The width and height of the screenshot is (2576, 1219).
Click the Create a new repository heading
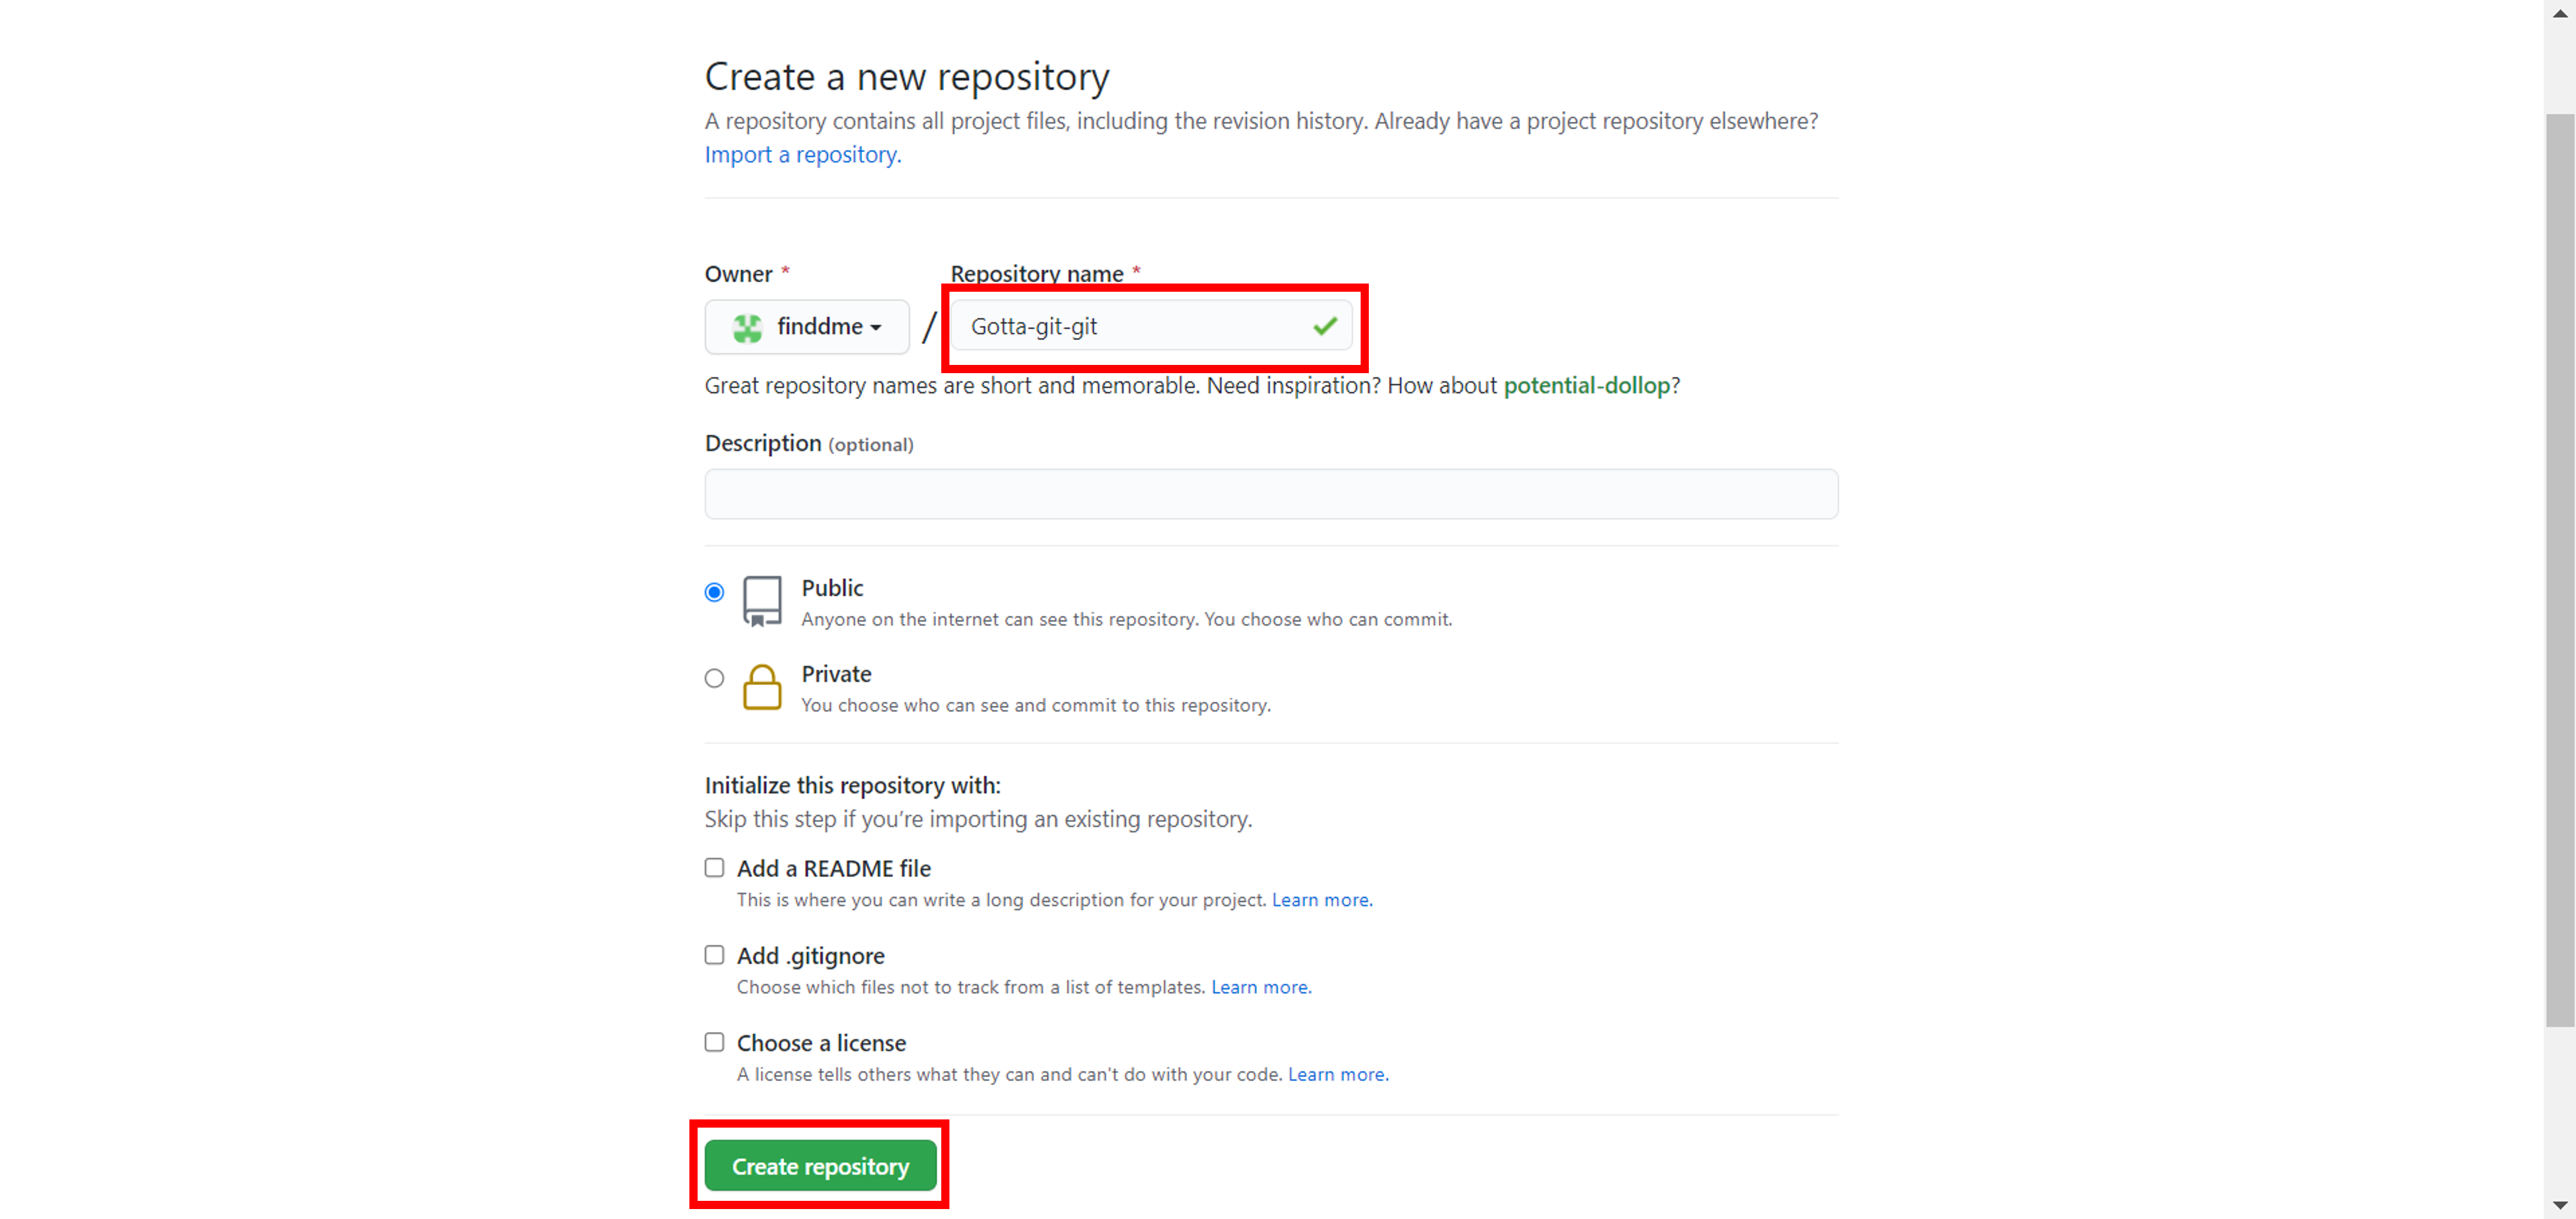click(x=907, y=77)
